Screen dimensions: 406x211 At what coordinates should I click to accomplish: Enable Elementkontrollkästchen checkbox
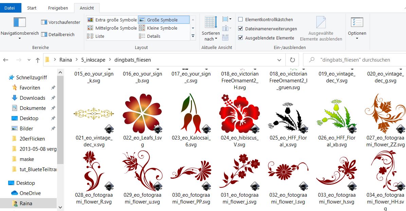[x=240, y=19]
